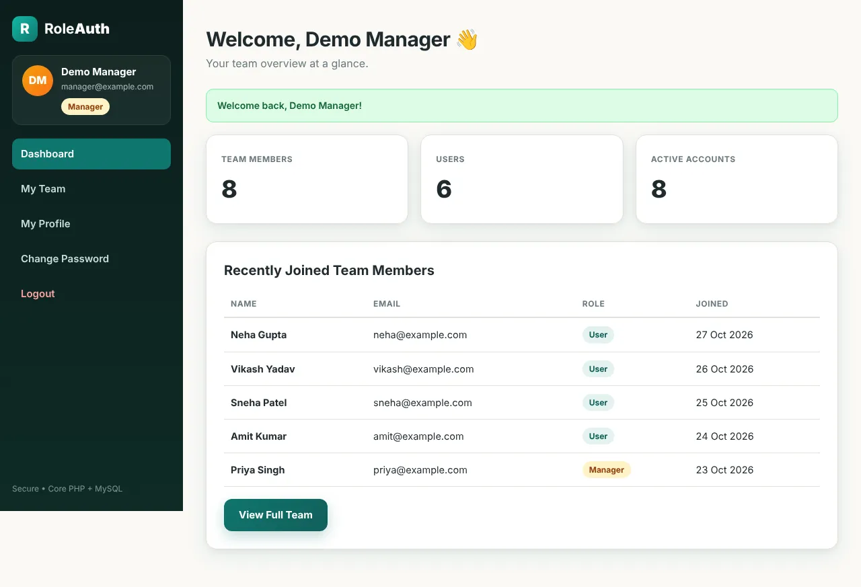The width and height of the screenshot is (861, 587).
Task: Click the manager@example.com email in sidebar
Action: [x=108, y=87]
